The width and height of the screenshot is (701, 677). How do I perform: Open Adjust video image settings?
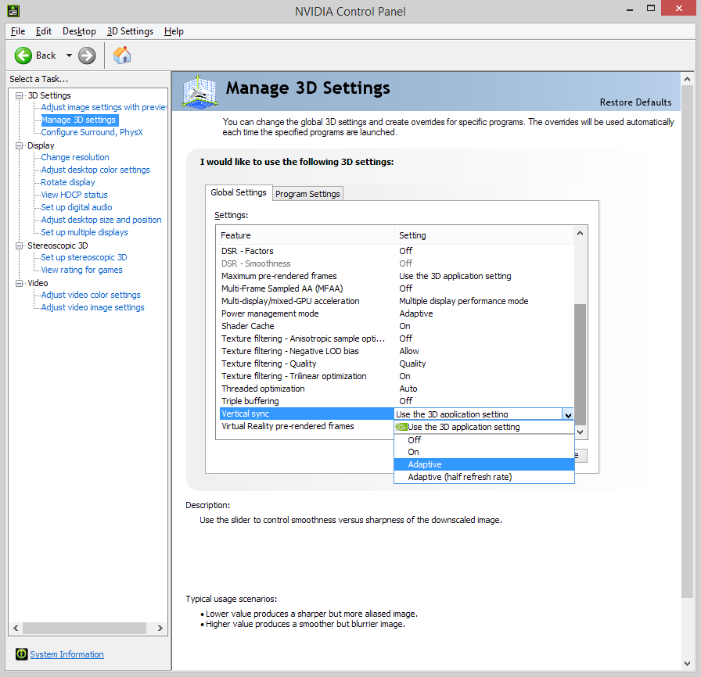(x=92, y=307)
